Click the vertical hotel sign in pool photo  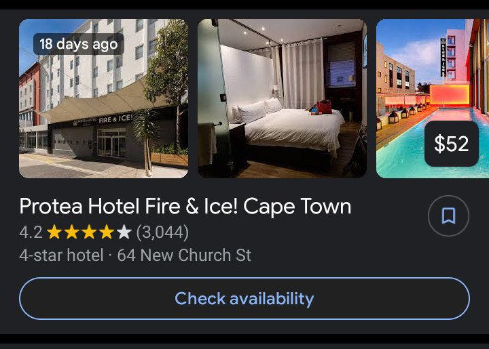(443, 57)
